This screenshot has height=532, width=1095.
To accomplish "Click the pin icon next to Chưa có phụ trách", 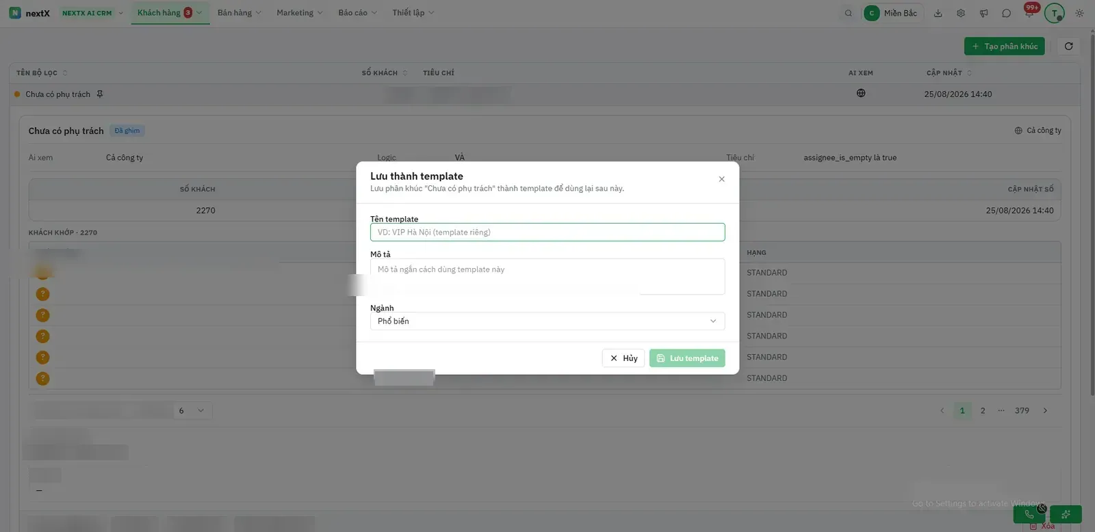I will [x=100, y=94].
